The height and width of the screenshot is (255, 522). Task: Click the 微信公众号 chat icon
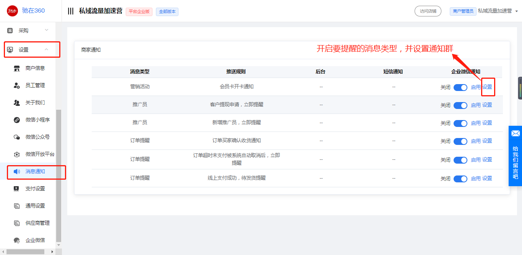click(17, 137)
